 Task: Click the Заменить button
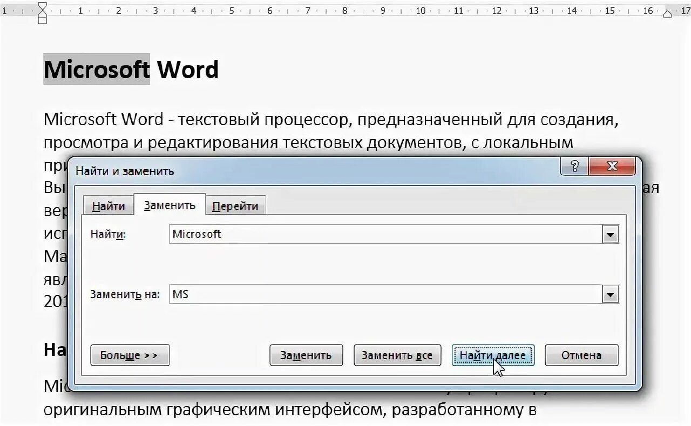pos(306,355)
